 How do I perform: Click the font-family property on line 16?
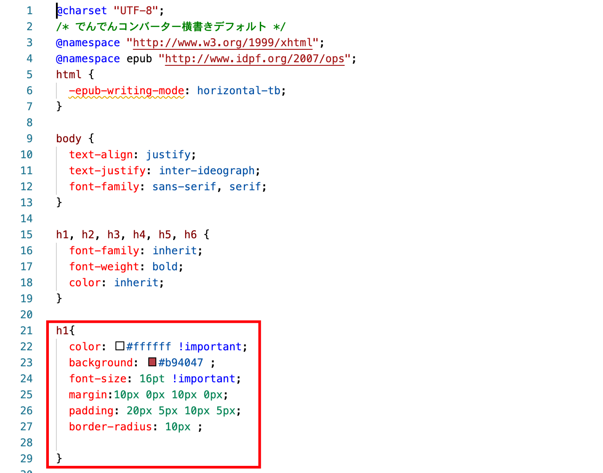coord(104,251)
